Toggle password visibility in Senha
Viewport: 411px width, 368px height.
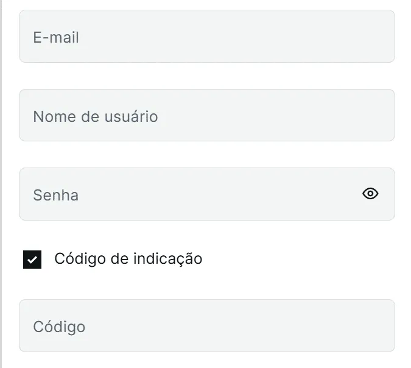point(370,194)
